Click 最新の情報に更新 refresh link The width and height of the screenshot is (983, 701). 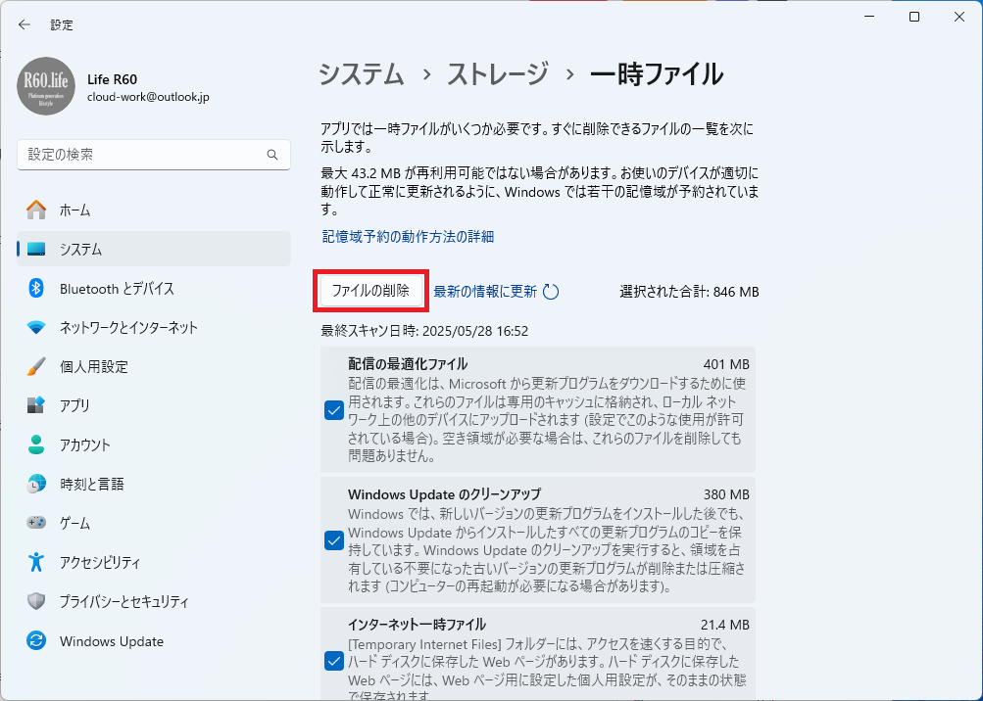[485, 291]
